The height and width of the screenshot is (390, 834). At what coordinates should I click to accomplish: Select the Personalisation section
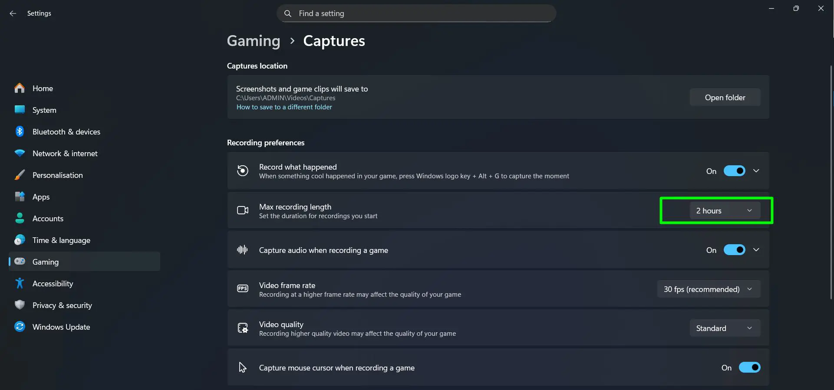pos(57,175)
